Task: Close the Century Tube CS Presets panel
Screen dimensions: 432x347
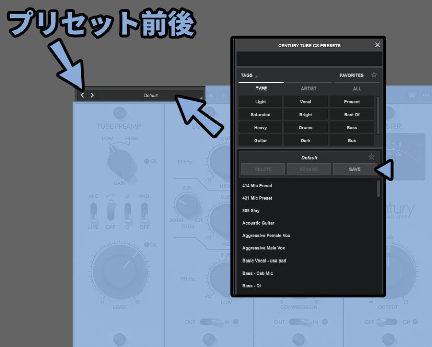Action: point(377,45)
